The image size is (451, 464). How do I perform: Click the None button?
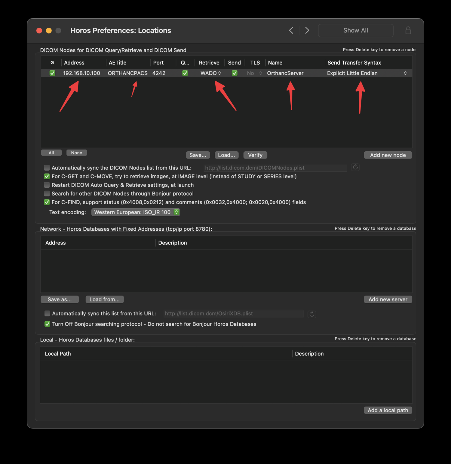[77, 153]
